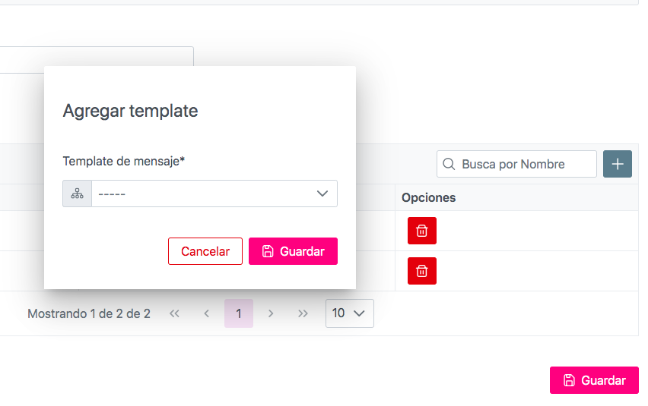Expand the template select chevron arrow

click(322, 194)
